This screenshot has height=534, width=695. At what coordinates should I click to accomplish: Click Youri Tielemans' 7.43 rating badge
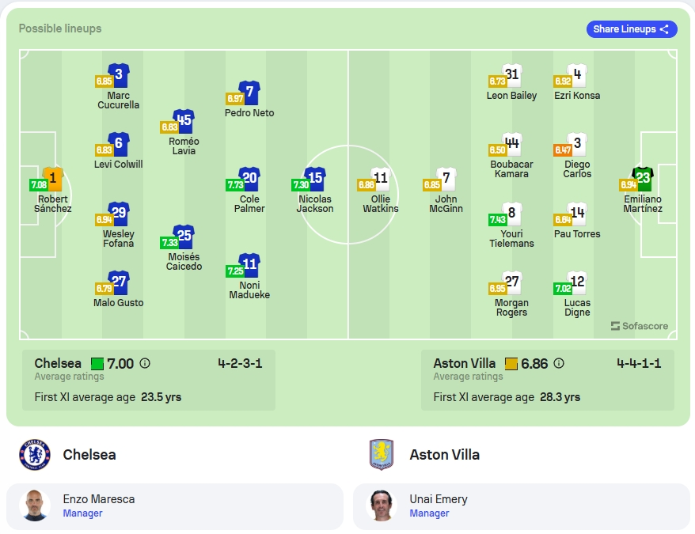pyautogui.click(x=497, y=219)
